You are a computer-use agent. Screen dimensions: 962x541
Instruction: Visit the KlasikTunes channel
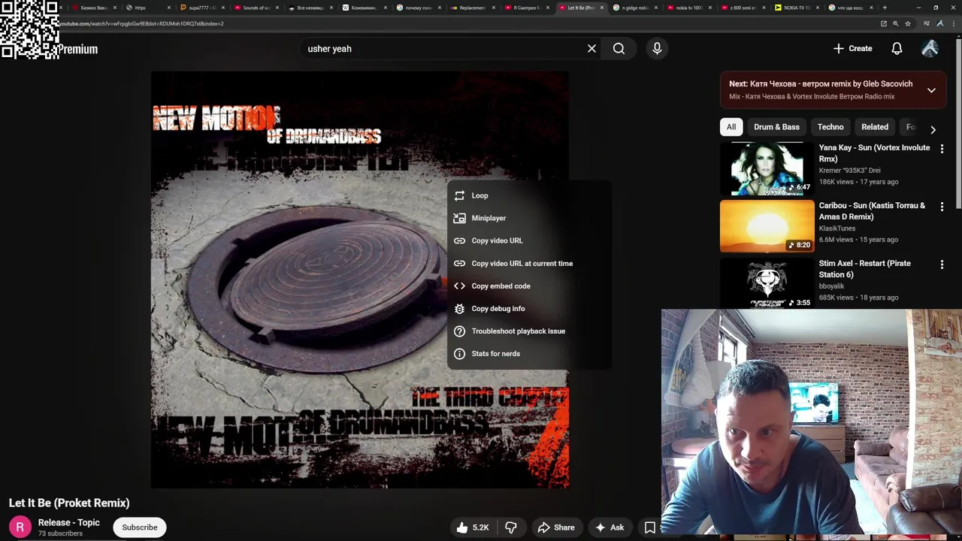[x=837, y=228]
